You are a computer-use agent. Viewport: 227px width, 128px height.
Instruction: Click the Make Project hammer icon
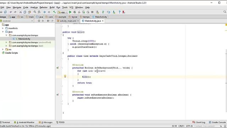pos(54,12)
